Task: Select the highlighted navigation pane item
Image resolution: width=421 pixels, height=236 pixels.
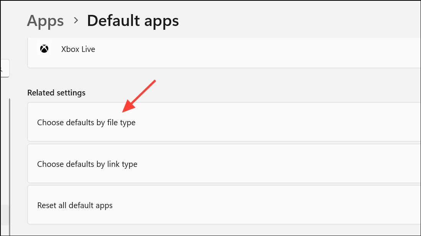Action: [x=4, y=215]
